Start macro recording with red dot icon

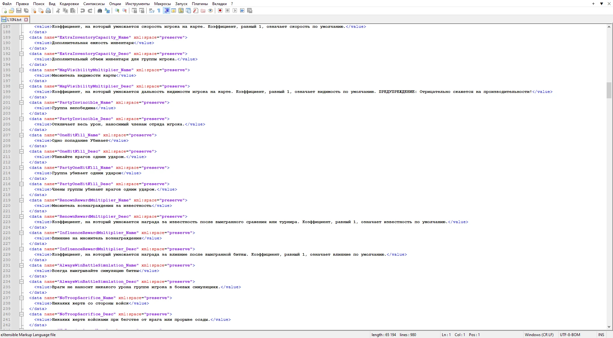[x=220, y=11]
